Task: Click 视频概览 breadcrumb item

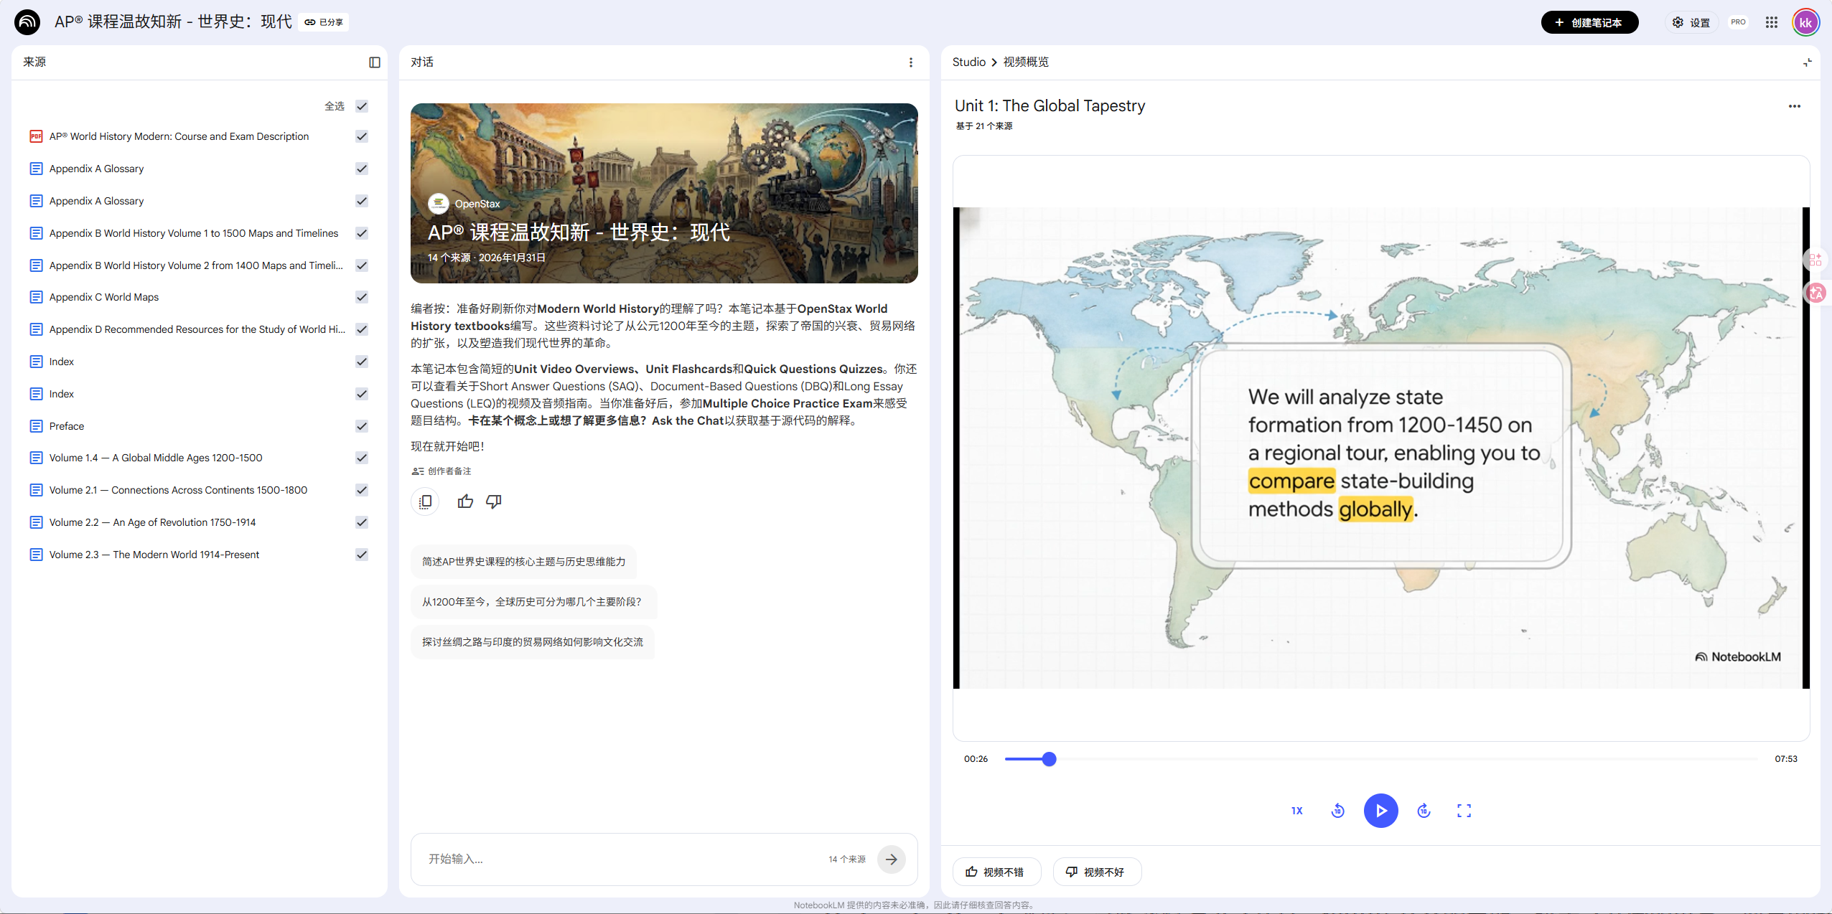Action: [1026, 62]
